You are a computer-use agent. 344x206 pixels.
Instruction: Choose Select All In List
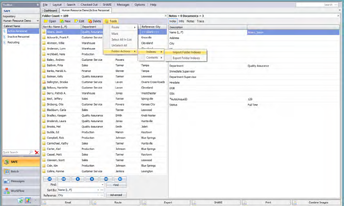pyautogui.click(x=121, y=39)
